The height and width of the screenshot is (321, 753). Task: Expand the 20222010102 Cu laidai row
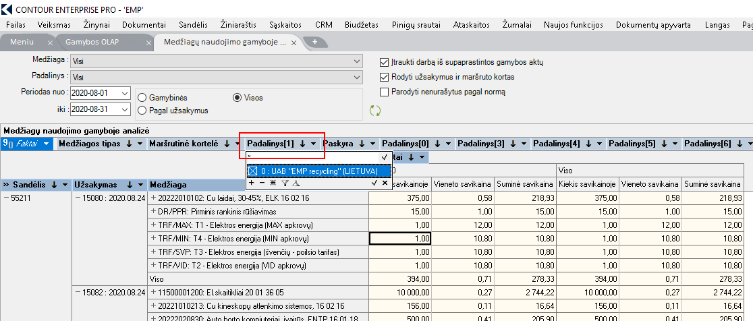coord(153,198)
